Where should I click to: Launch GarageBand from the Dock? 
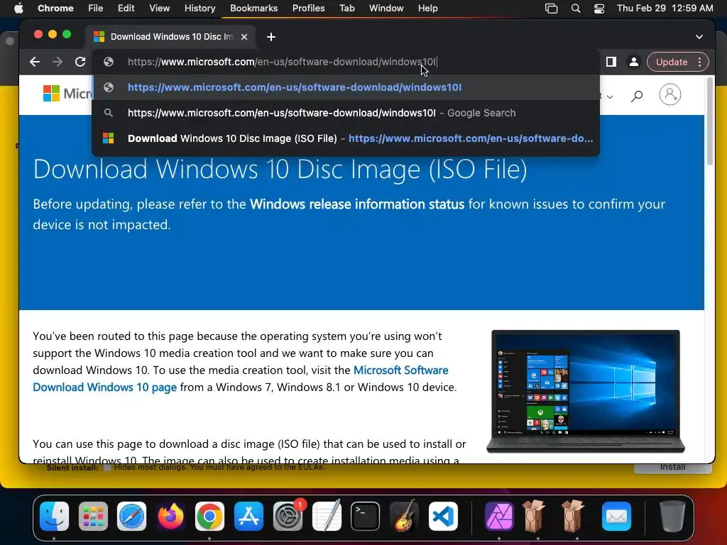click(404, 516)
